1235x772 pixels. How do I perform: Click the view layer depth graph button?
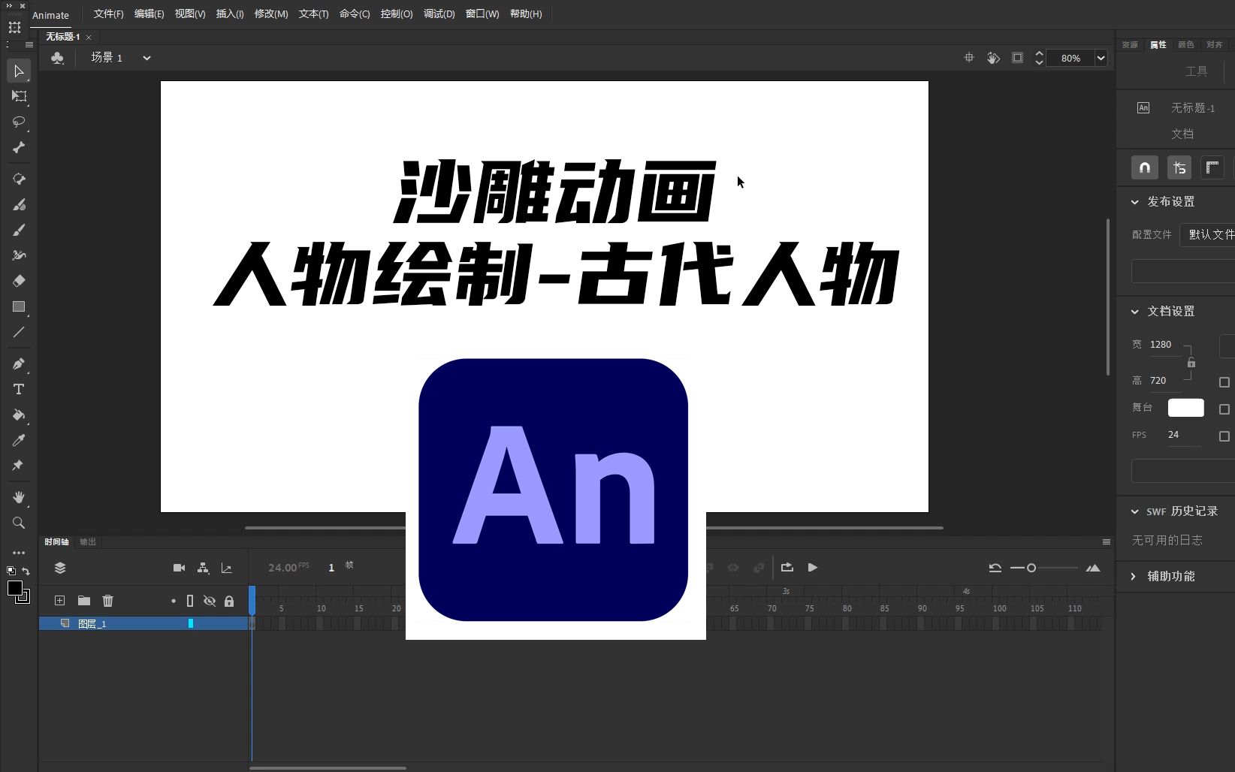226,568
